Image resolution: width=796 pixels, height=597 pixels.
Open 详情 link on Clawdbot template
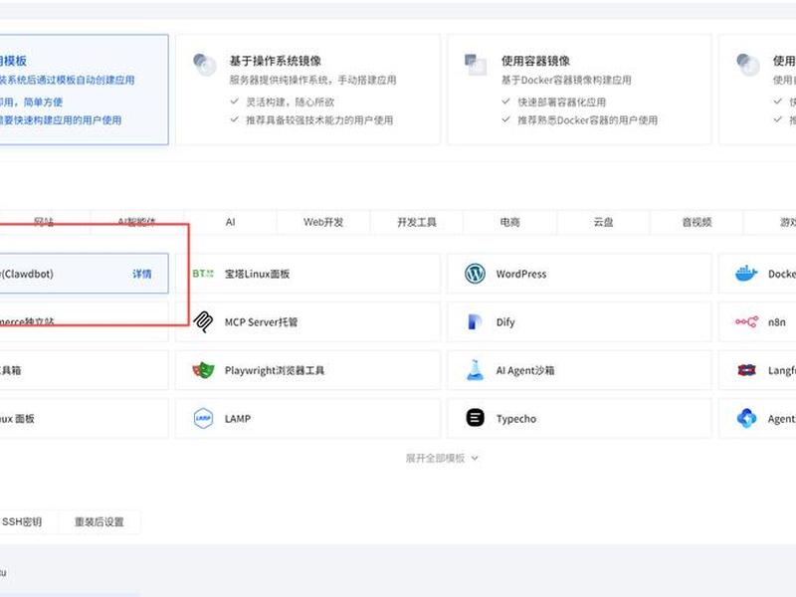point(142,274)
